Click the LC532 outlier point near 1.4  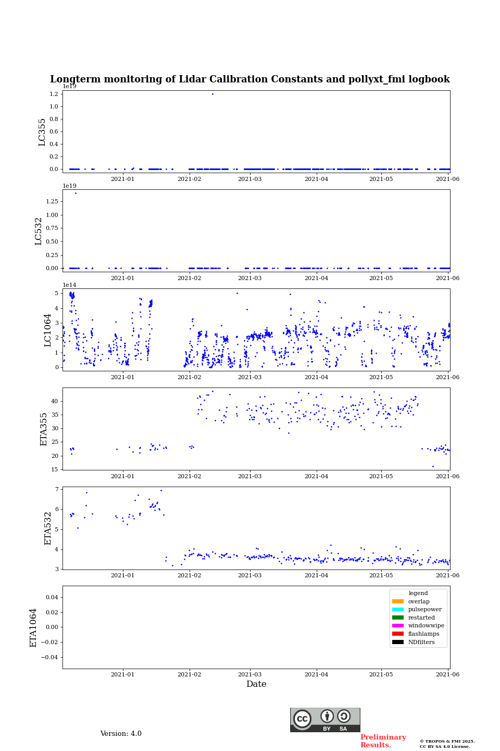[76, 193]
